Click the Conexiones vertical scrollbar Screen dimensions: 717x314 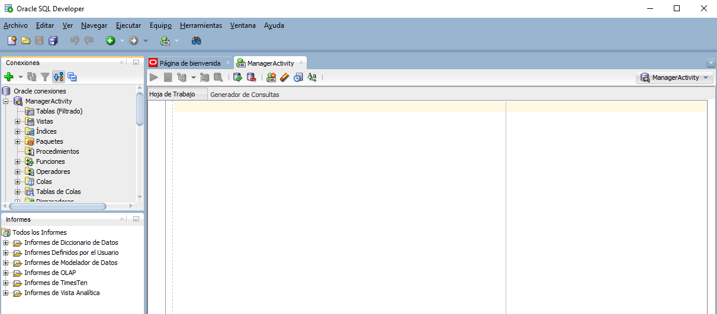pos(140,109)
